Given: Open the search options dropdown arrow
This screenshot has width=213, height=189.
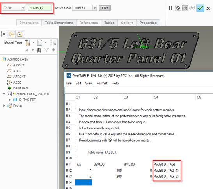Looking at the screenshot, I should pos(33,50).
